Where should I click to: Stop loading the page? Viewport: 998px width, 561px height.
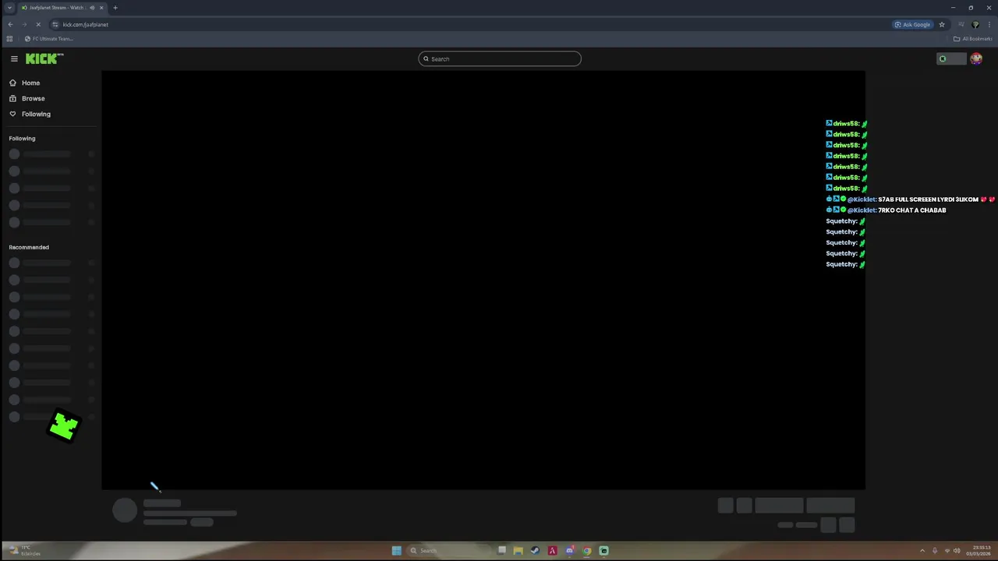pyautogui.click(x=37, y=24)
